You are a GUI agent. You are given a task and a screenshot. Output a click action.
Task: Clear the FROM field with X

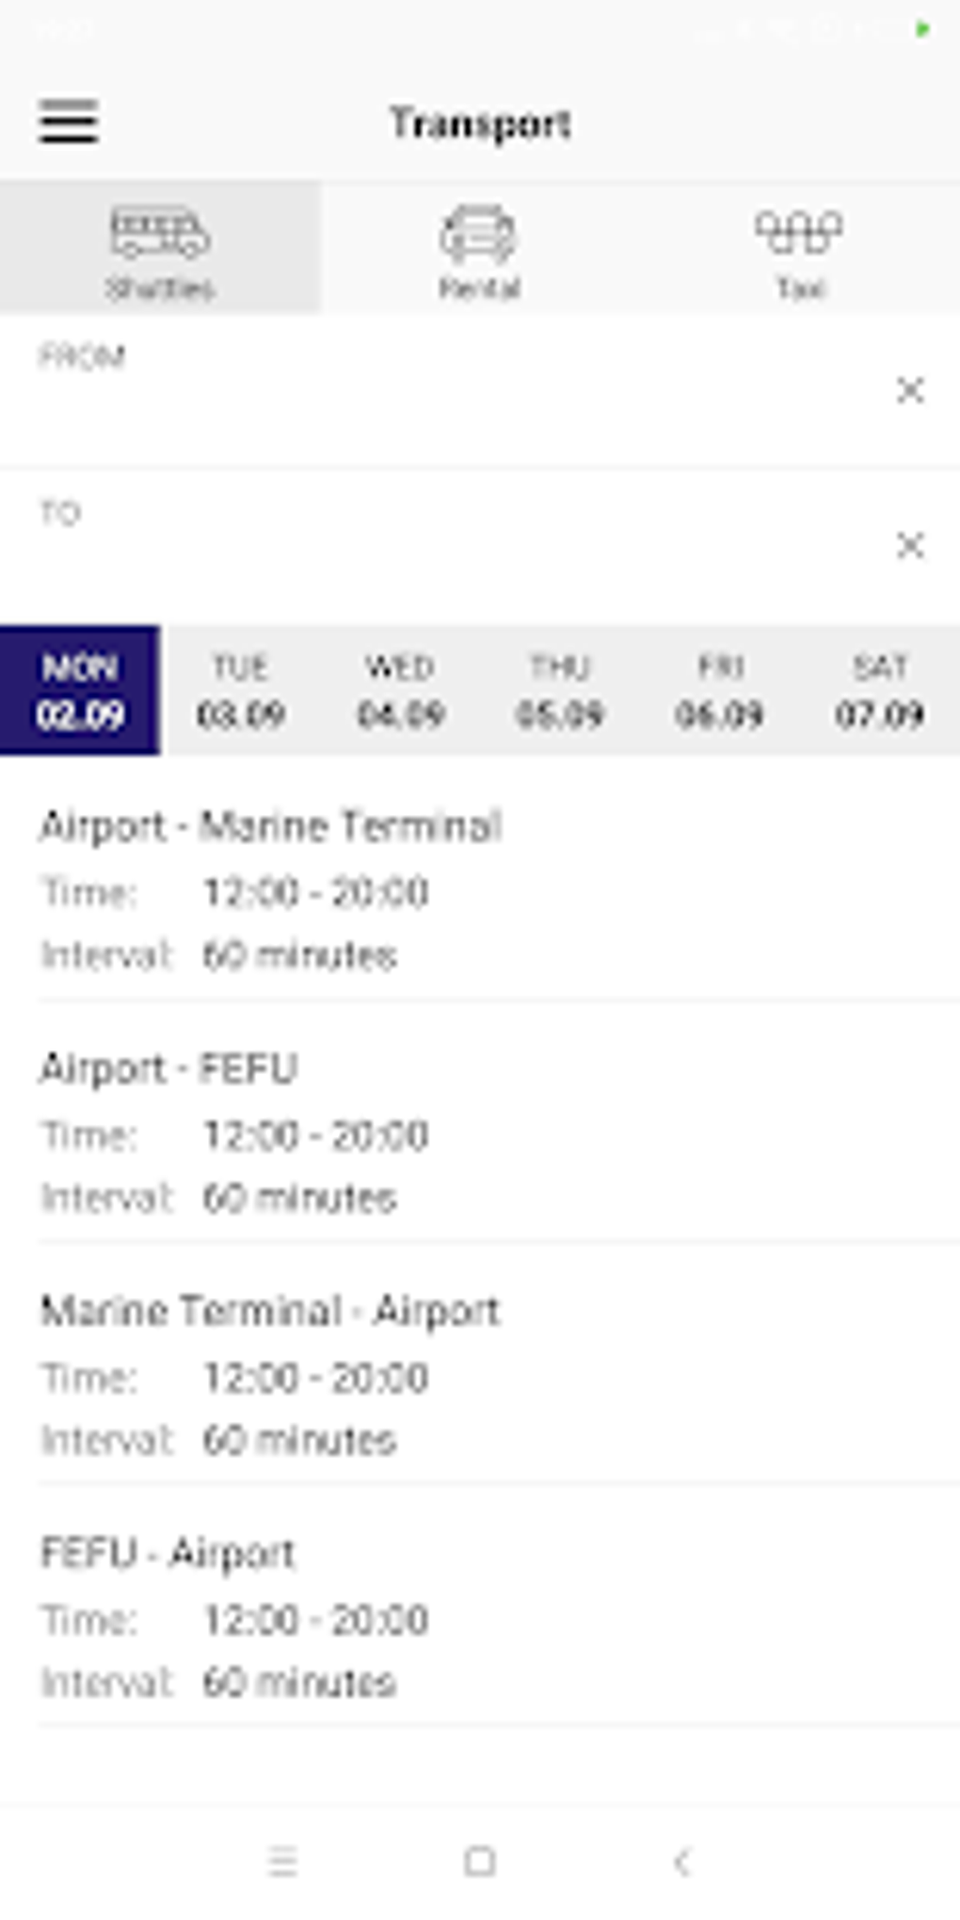(909, 390)
